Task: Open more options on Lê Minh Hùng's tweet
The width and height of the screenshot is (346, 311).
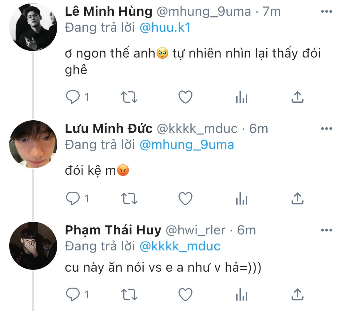Action: coord(326,12)
